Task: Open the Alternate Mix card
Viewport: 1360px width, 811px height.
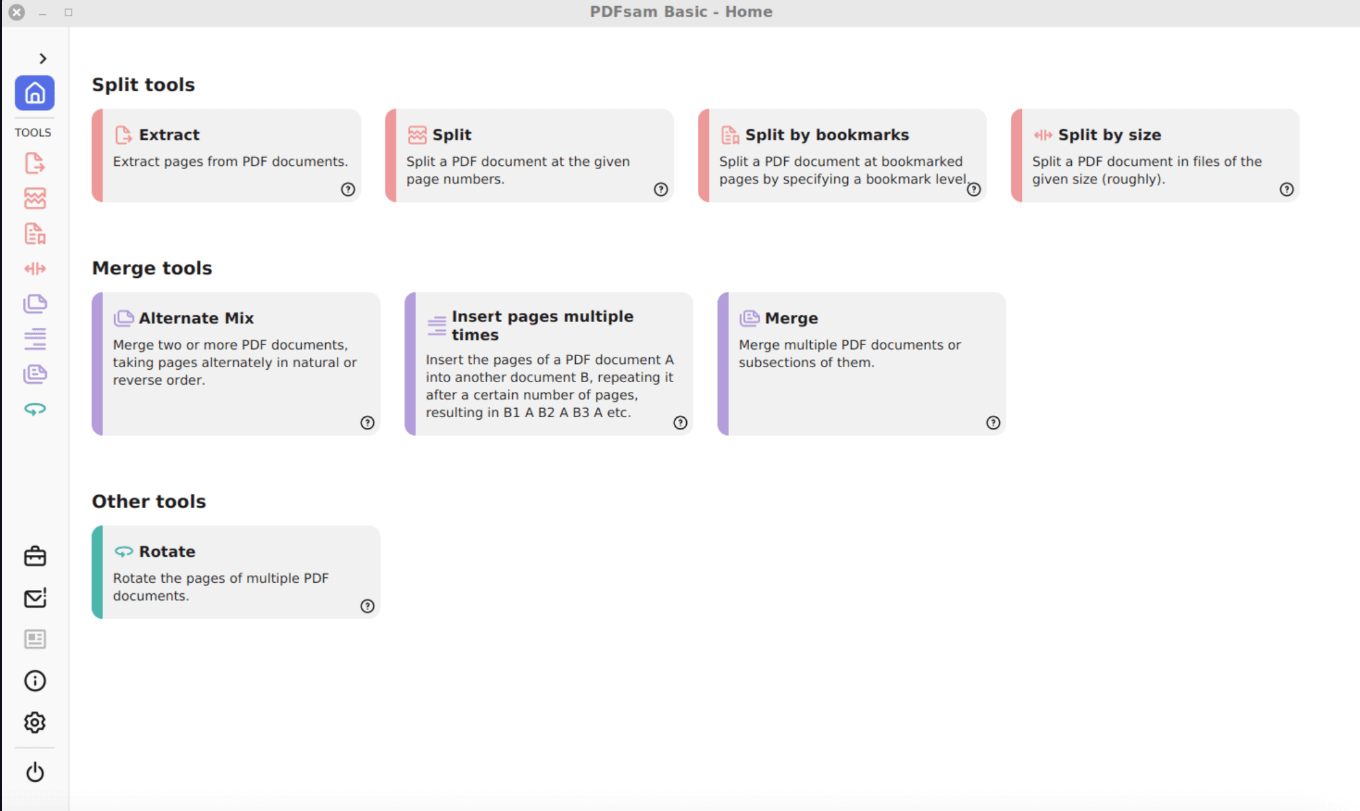Action: pos(236,364)
